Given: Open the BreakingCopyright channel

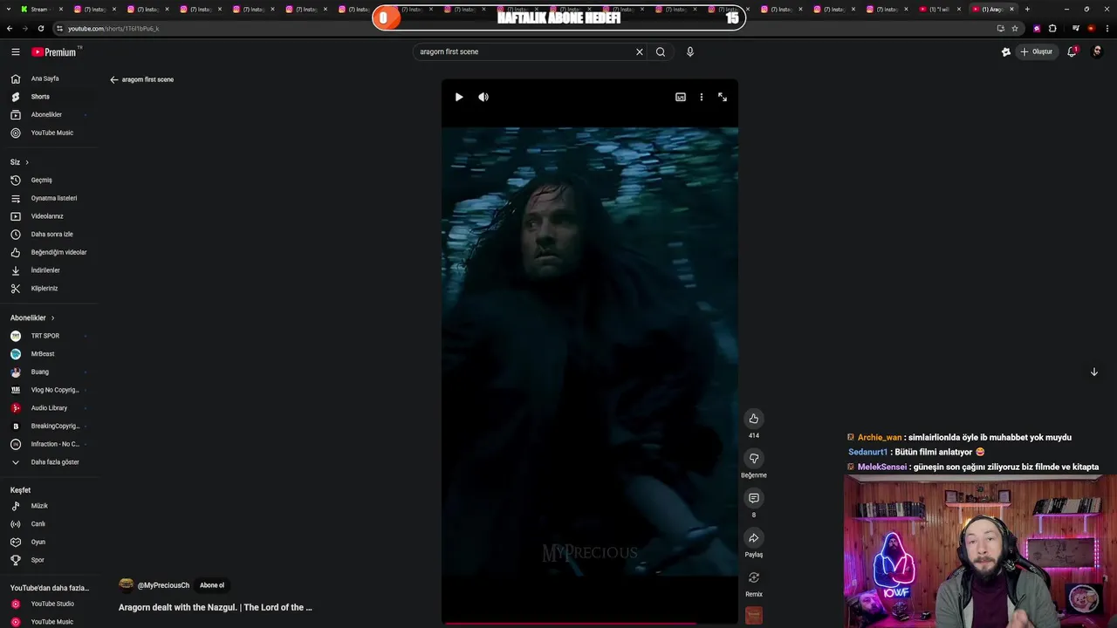Looking at the screenshot, I should pyautogui.click(x=47, y=426).
